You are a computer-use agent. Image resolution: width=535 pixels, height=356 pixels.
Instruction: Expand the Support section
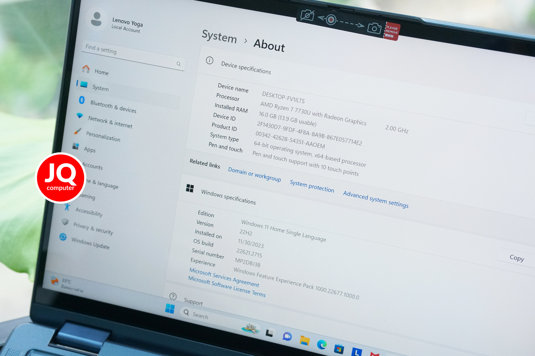(x=193, y=302)
